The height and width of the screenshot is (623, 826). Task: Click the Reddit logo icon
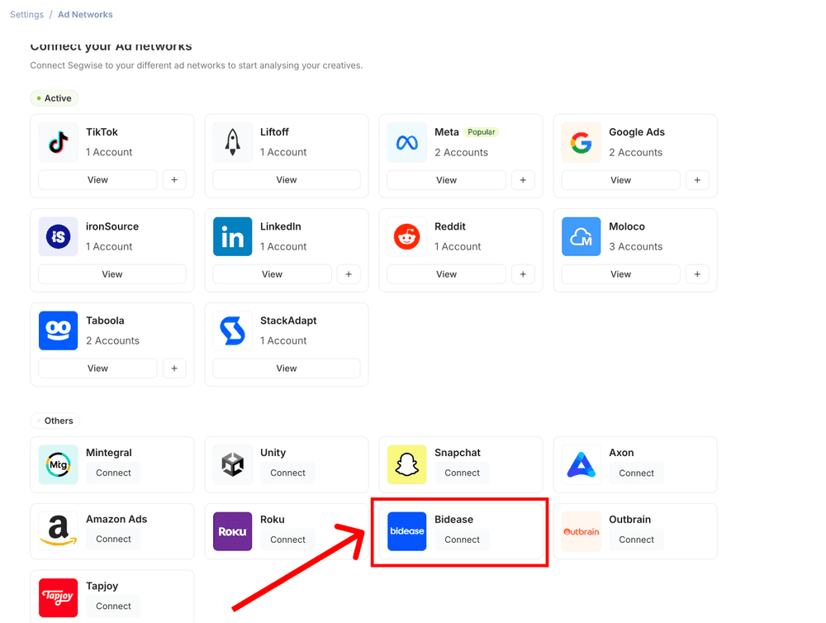[406, 236]
